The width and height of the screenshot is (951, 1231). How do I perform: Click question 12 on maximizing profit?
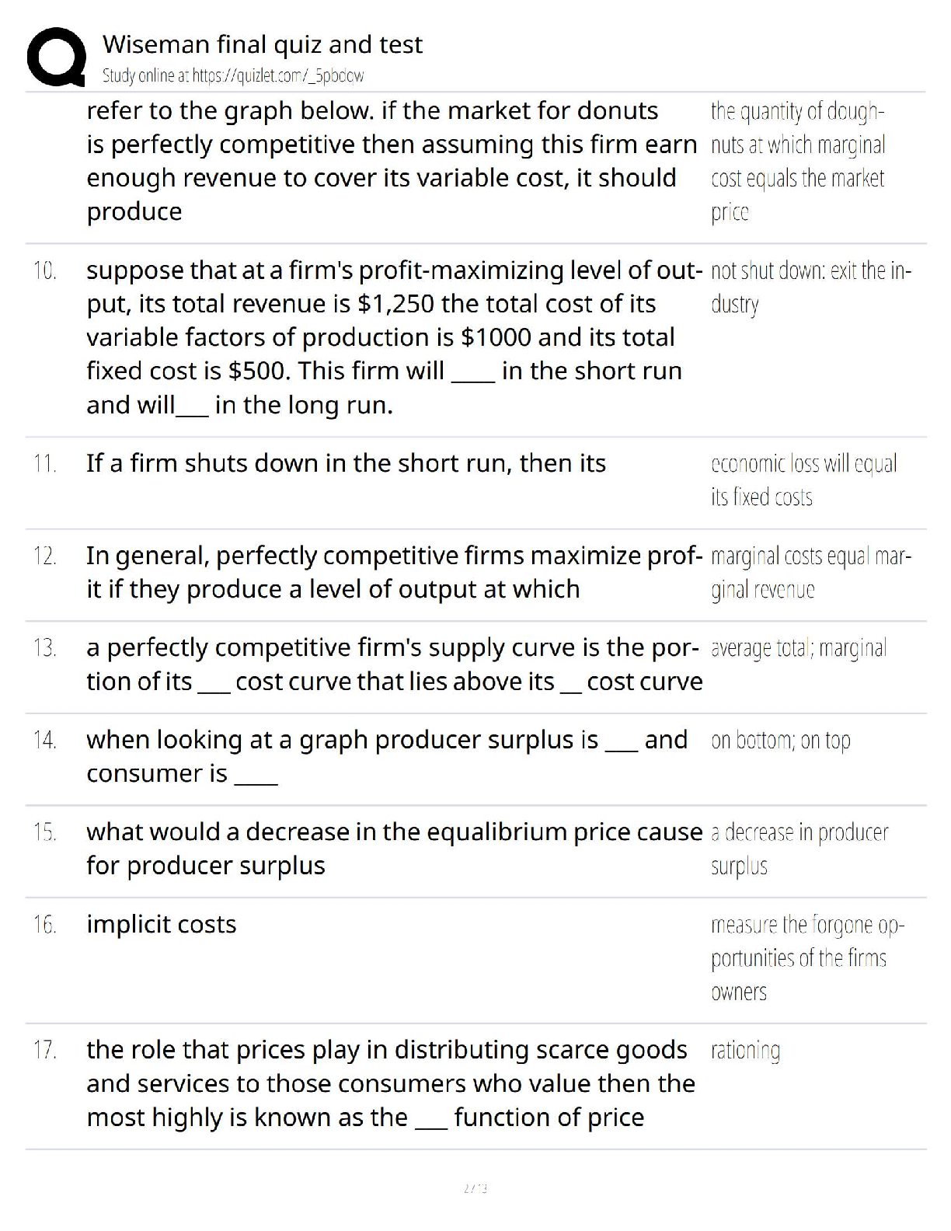[x=395, y=572]
